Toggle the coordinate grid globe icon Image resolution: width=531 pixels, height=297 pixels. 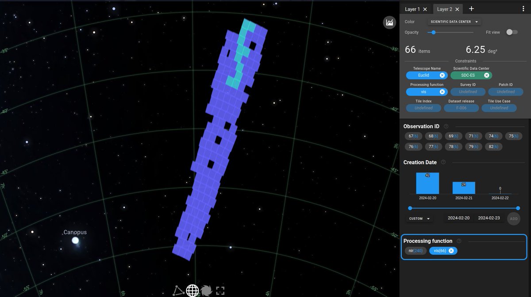click(192, 290)
